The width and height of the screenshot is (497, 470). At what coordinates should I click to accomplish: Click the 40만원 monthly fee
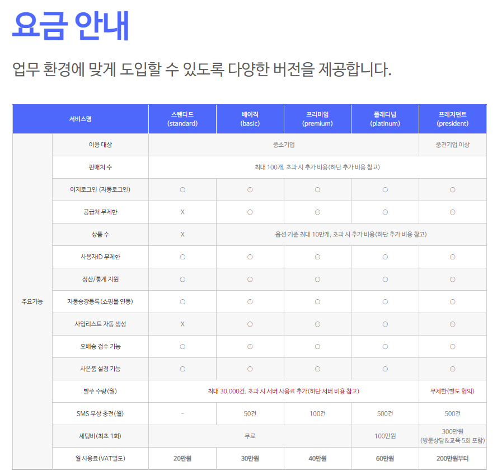pos(317,459)
